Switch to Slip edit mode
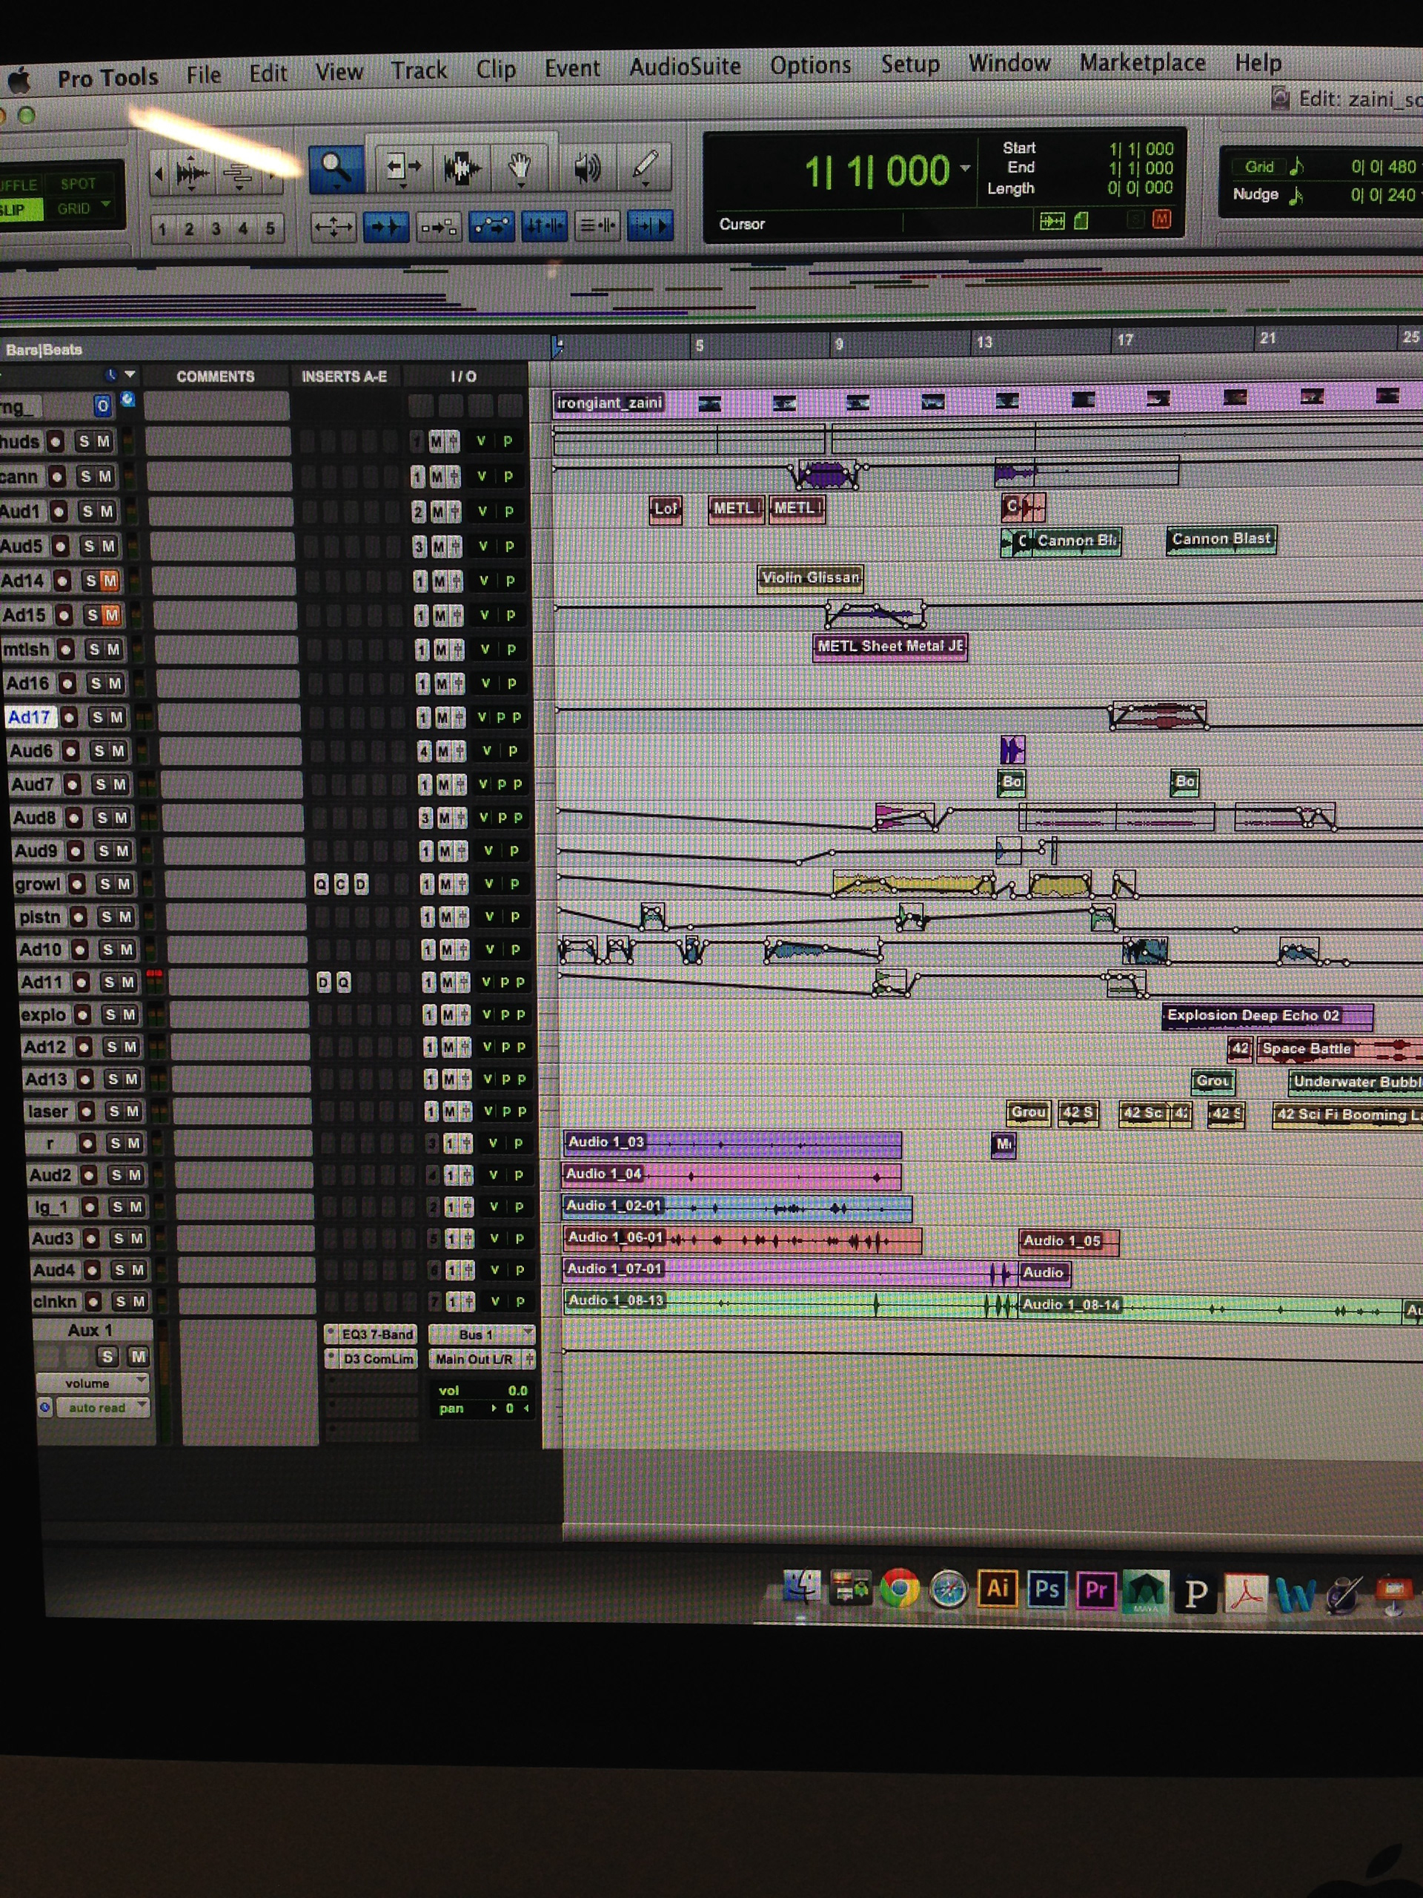 (x=16, y=211)
